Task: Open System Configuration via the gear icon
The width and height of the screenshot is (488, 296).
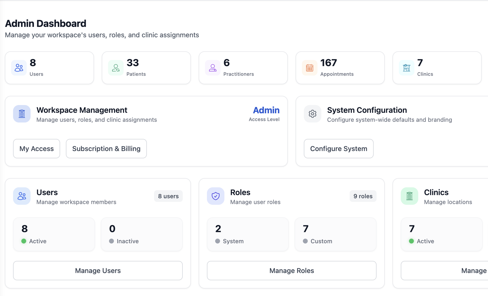Action: pyautogui.click(x=312, y=114)
